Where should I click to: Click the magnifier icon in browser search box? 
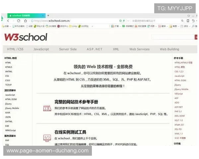[182, 21]
